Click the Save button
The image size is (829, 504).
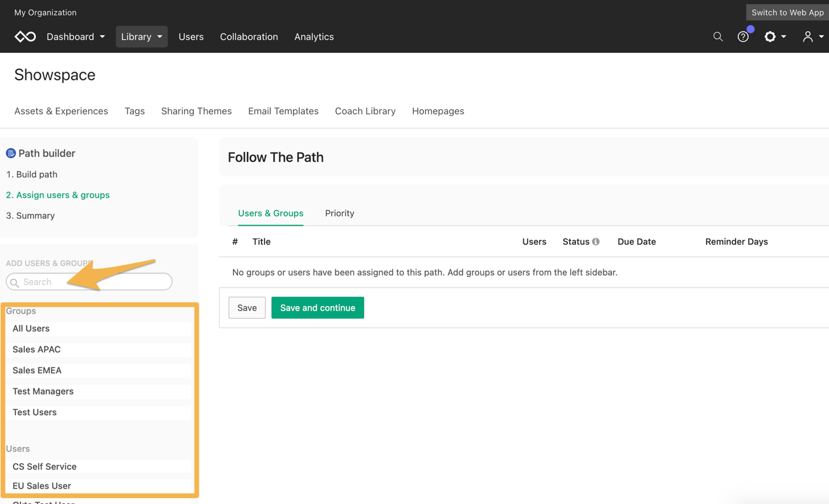[247, 308]
